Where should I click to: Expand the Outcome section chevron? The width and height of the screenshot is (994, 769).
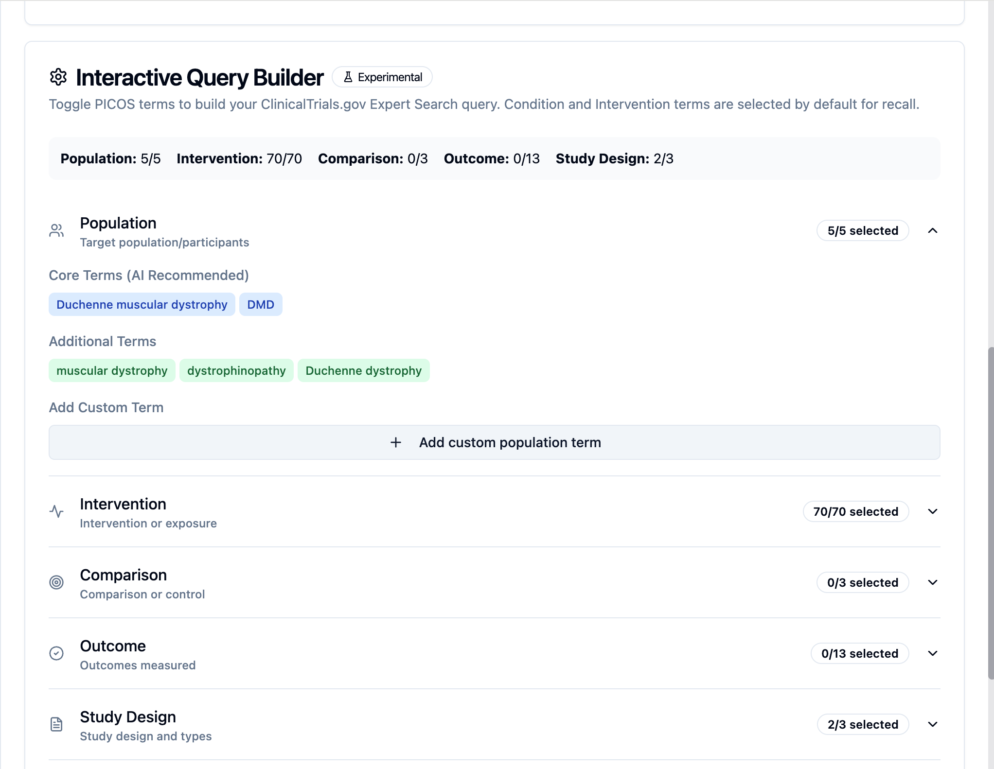click(x=932, y=653)
